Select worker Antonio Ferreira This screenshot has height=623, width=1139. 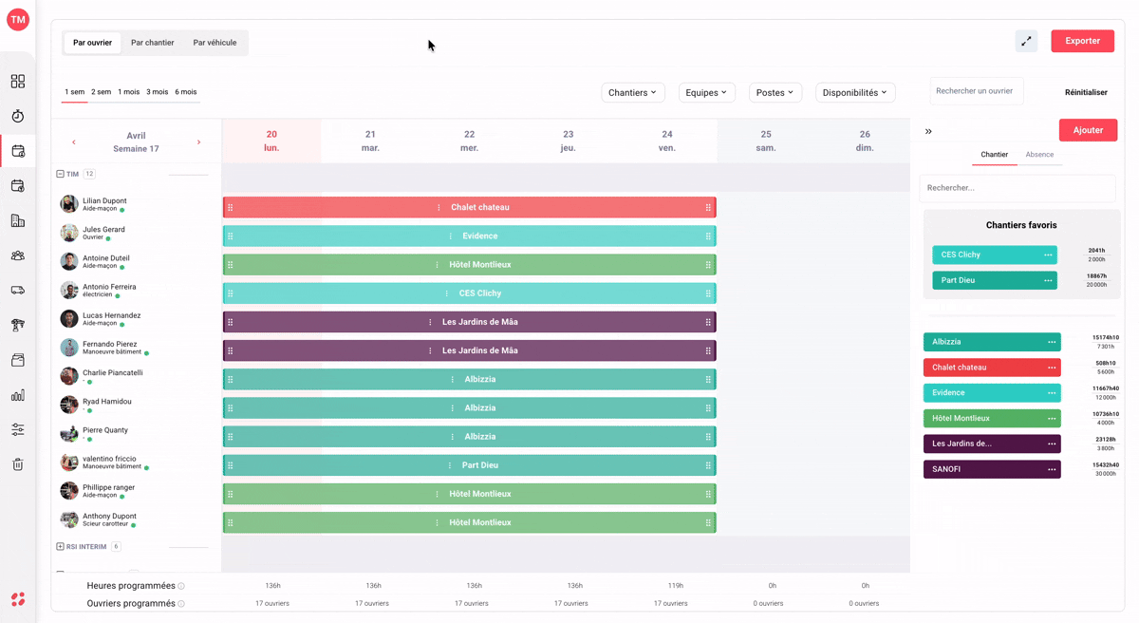click(109, 287)
